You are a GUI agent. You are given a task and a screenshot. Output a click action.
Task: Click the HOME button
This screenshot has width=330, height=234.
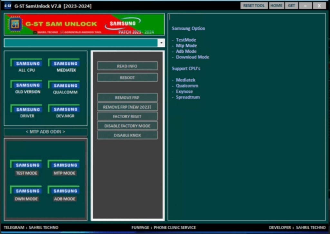[276, 5]
